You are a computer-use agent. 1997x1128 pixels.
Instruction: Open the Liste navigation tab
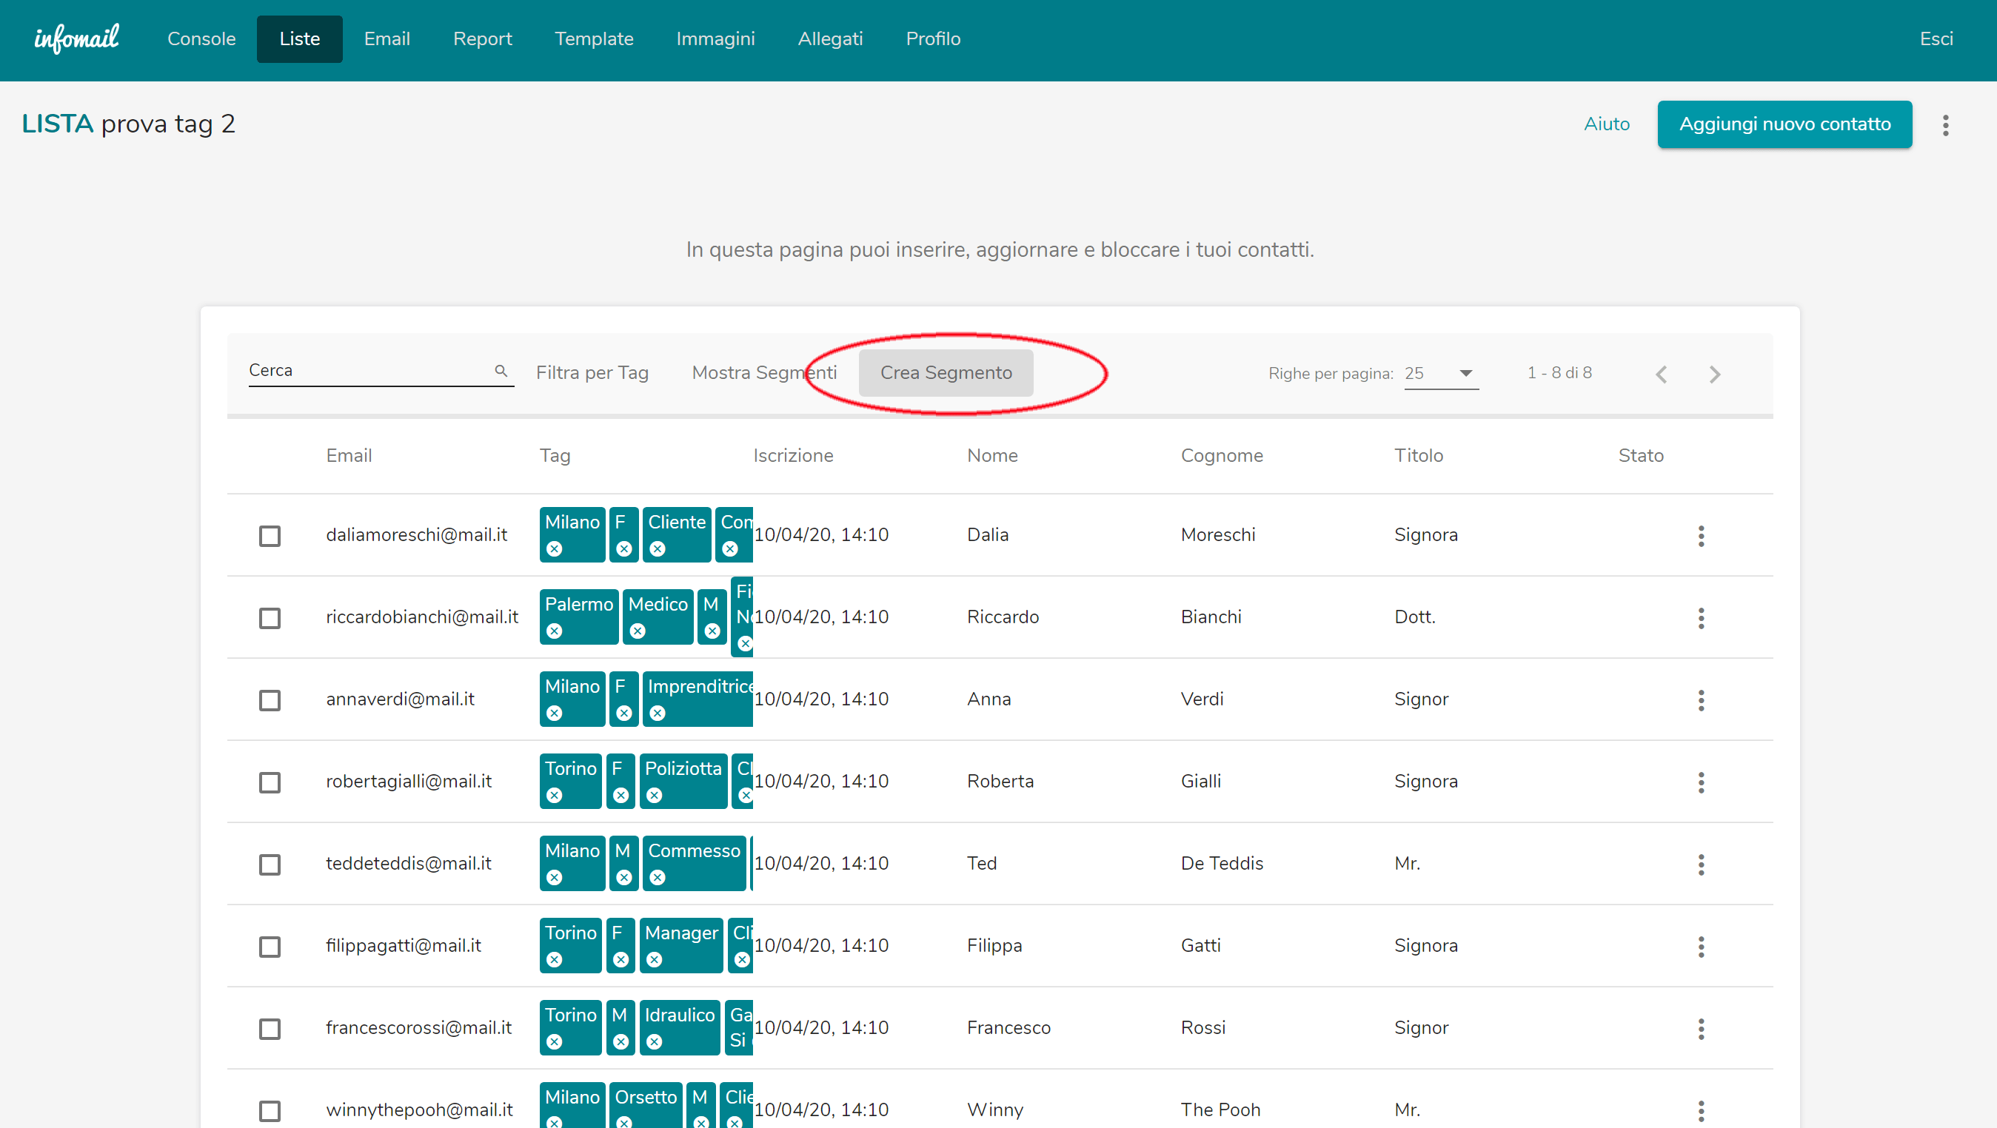pyautogui.click(x=301, y=38)
